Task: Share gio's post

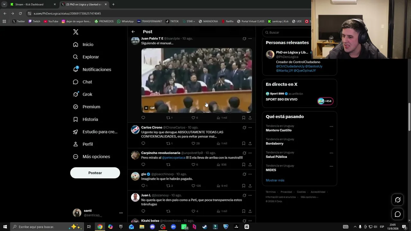Action: 250,186
